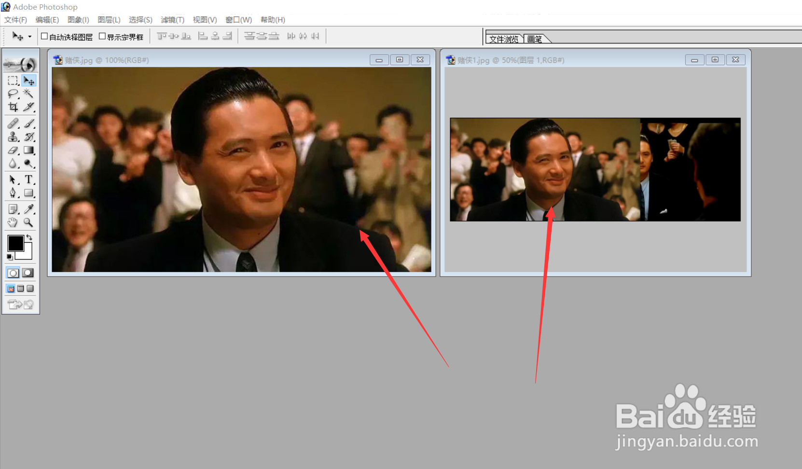Click Align Bottom Edges in options bar
This screenshot has height=469, width=802.
coord(186,36)
